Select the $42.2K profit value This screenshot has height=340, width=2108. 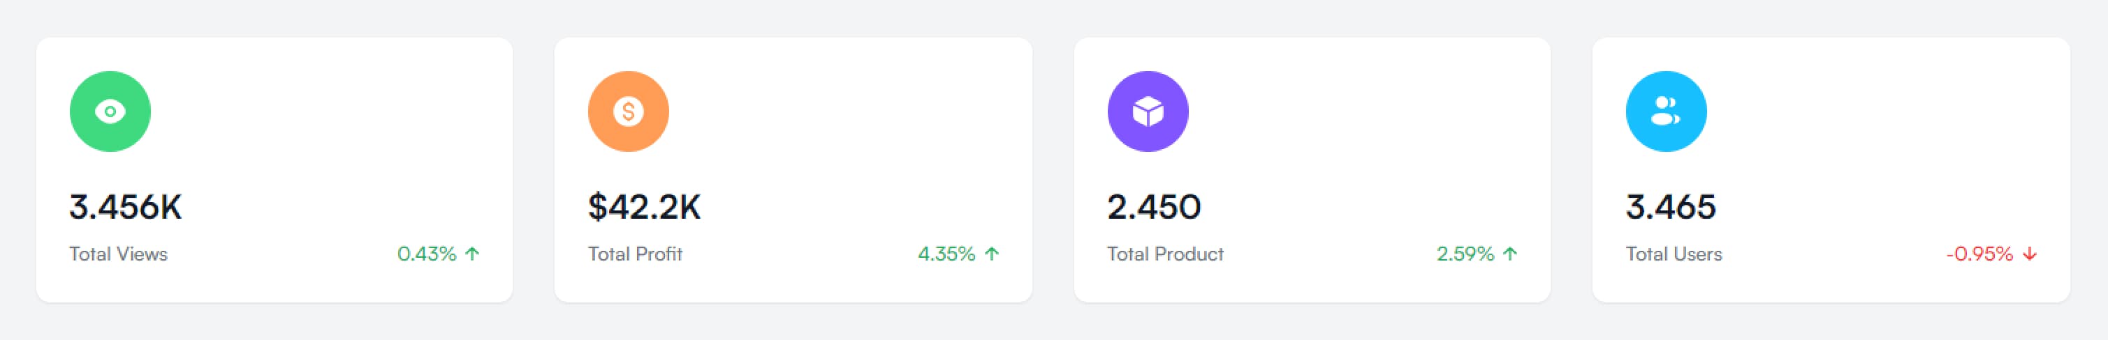644,207
